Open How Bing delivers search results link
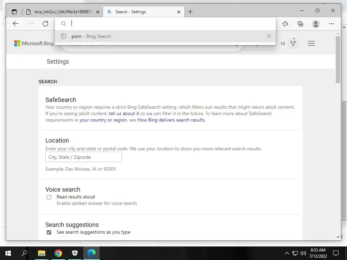The image size is (347, 260). pyautogui.click(x=171, y=120)
